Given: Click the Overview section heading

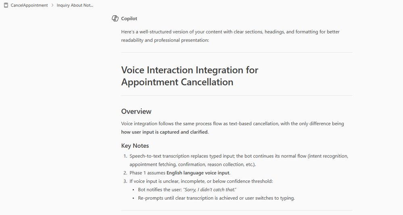Looking at the screenshot, I should [x=136, y=112].
